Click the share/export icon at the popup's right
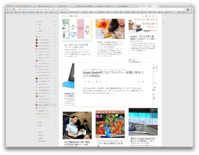Image resolution: width=199 pixels, height=155 pixels. pyautogui.click(x=139, y=82)
